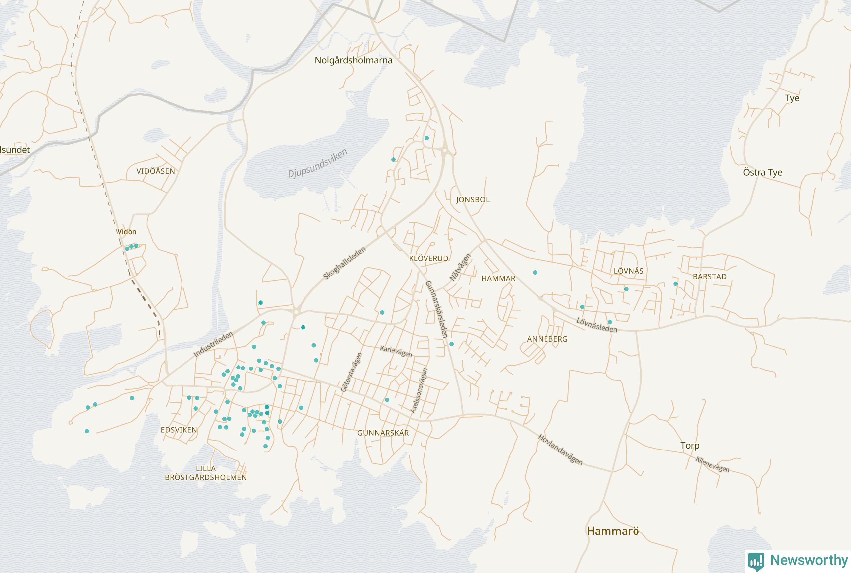The width and height of the screenshot is (851, 573).
Task: Click the teal dot in Hammar area
Action: (535, 272)
